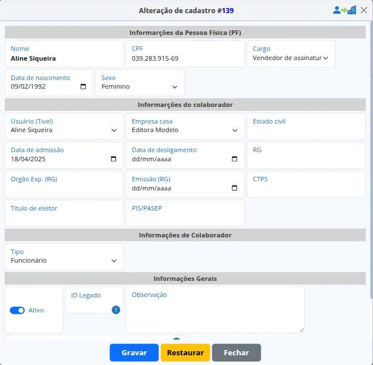This screenshot has width=373, height=365.
Task: Open calendar picker for Data de admissão
Action: pos(113,158)
